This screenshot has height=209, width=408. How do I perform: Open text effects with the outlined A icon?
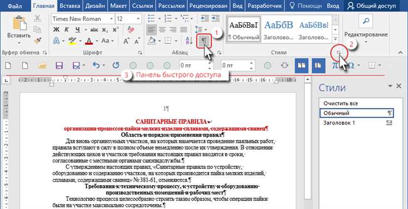[56, 41]
